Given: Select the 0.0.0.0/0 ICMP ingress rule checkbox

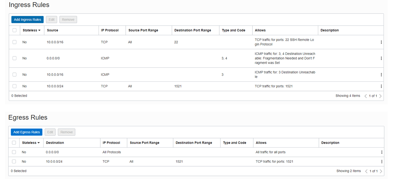Looking at the screenshot, I should [x=15, y=58].
